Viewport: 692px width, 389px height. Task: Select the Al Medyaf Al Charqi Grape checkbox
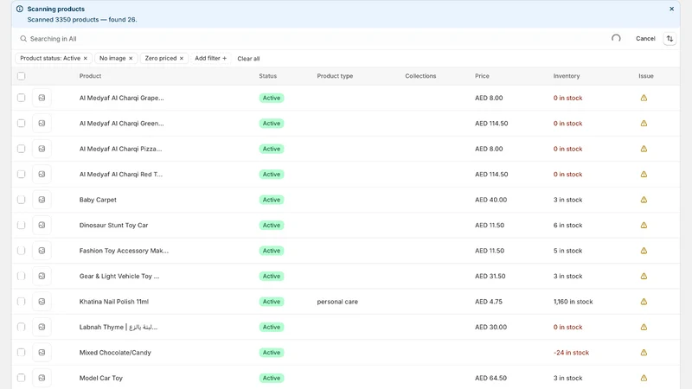coord(21,98)
